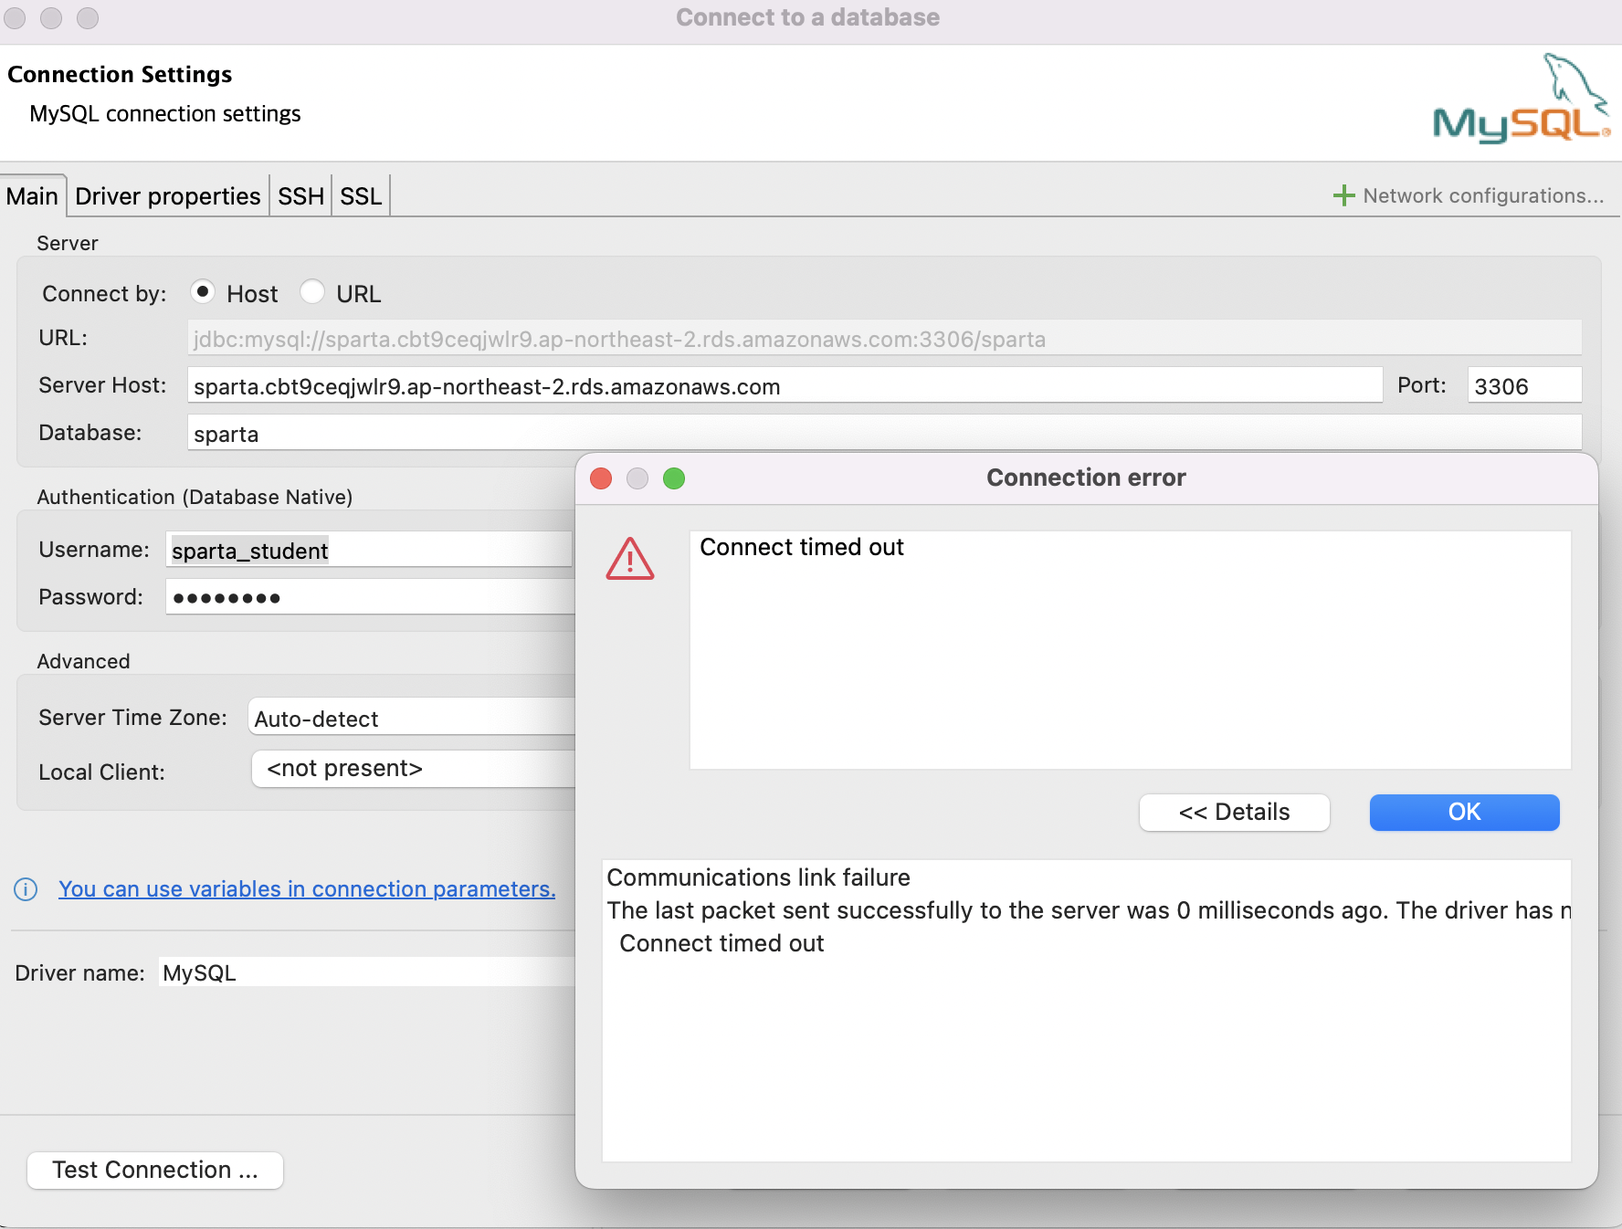Select the Host radio button
The height and width of the screenshot is (1229, 1622).
point(203,292)
